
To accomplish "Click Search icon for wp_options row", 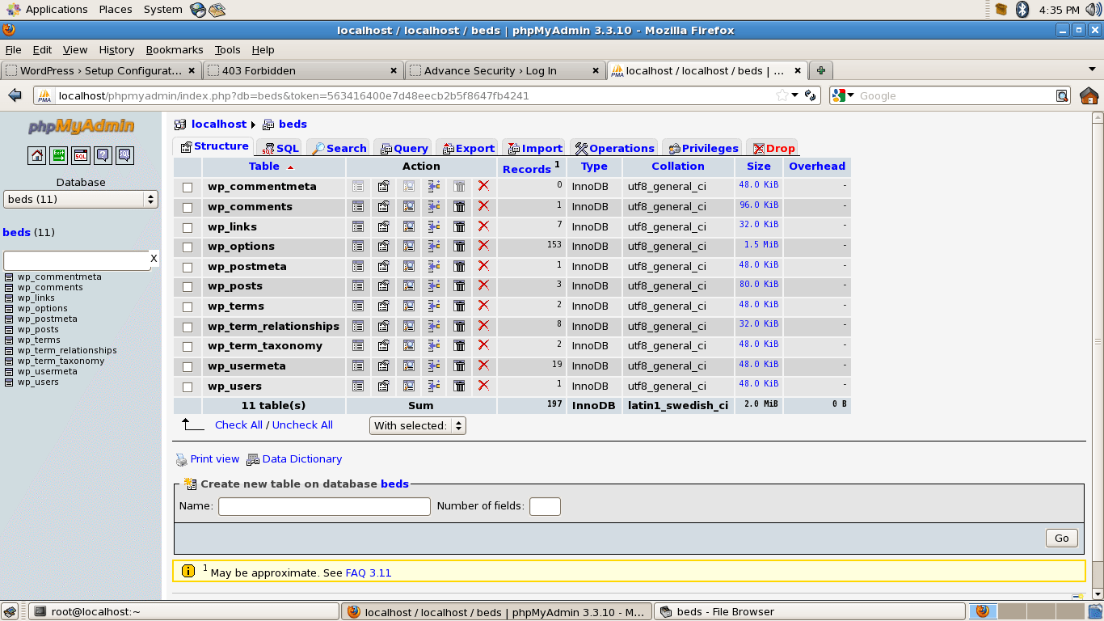I will (x=409, y=247).
